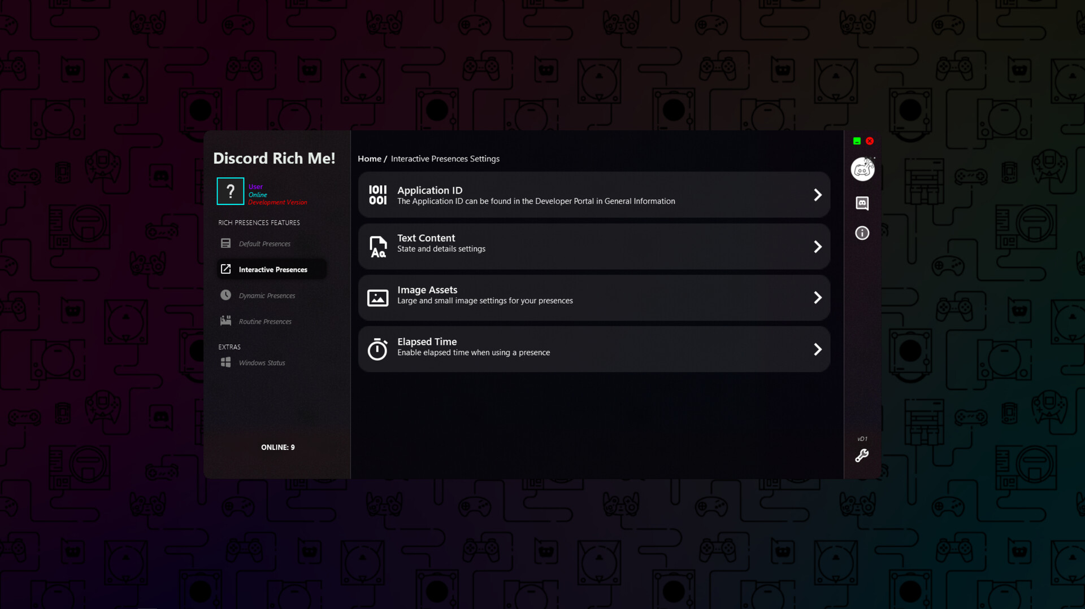The height and width of the screenshot is (609, 1085).
Task: Expand the Application ID settings chevron
Action: tap(818, 194)
